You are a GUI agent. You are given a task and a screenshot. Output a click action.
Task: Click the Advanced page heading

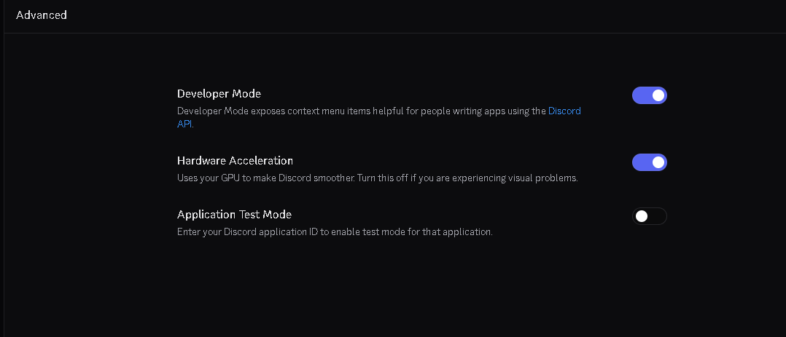point(42,15)
